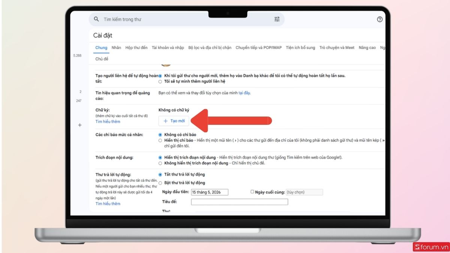450x253 pixels.
Task: Select 'Không có chỉ báo' radio
Action: pyautogui.click(x=160, y=135)
